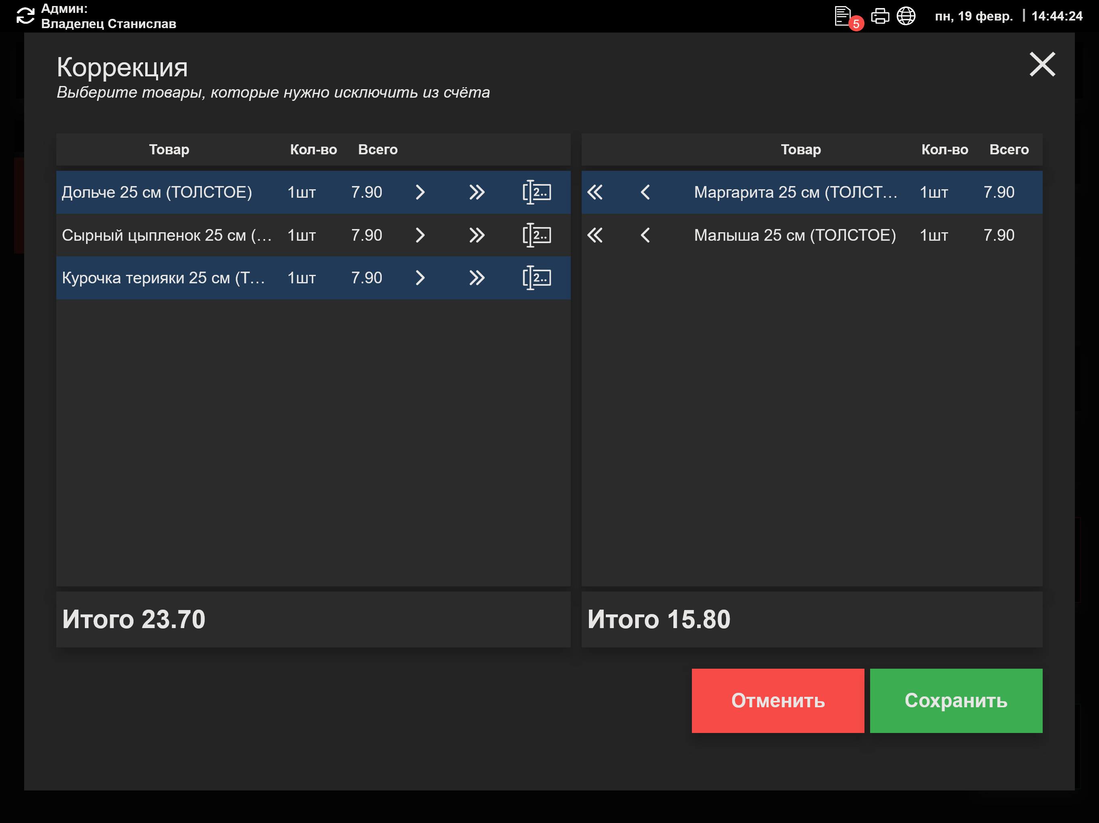This screenshot has width=1099, height=823.
Task: Select the Малыша 25 см (ТОЛСТОЕ) row
Action: [812, 235]
